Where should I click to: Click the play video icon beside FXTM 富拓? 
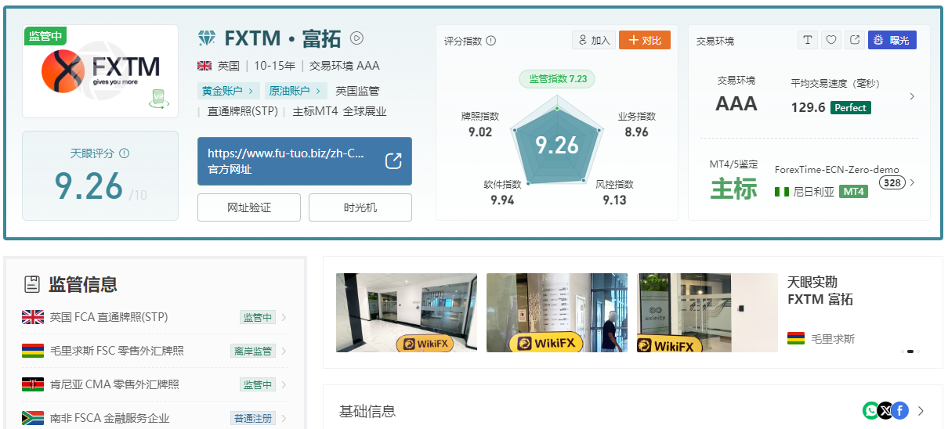point(356,38)
